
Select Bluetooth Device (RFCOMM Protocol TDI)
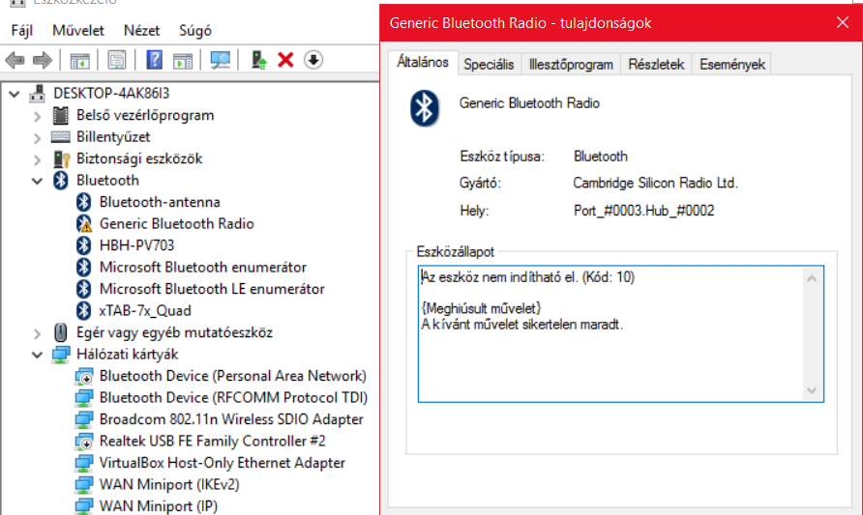point(233,397)
